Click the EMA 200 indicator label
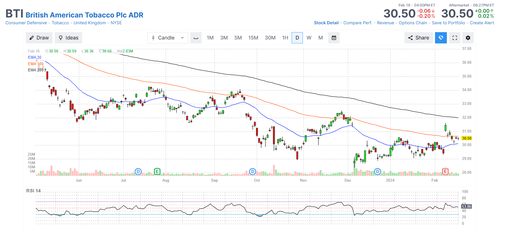Image resolution: width=505 pixels, height=229 pixels. coord(36,70)
